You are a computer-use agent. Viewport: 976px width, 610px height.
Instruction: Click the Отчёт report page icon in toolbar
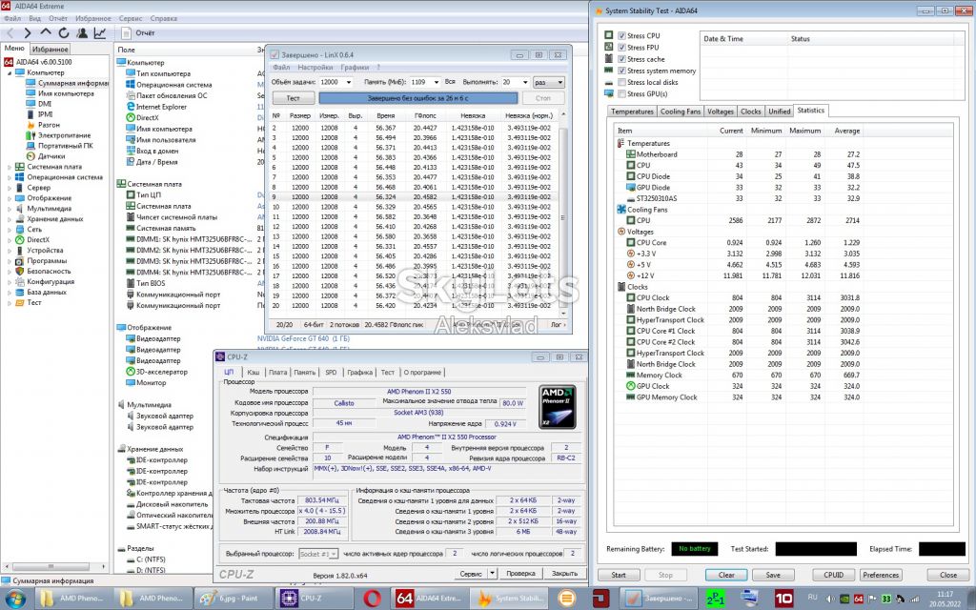pos(127,33)
